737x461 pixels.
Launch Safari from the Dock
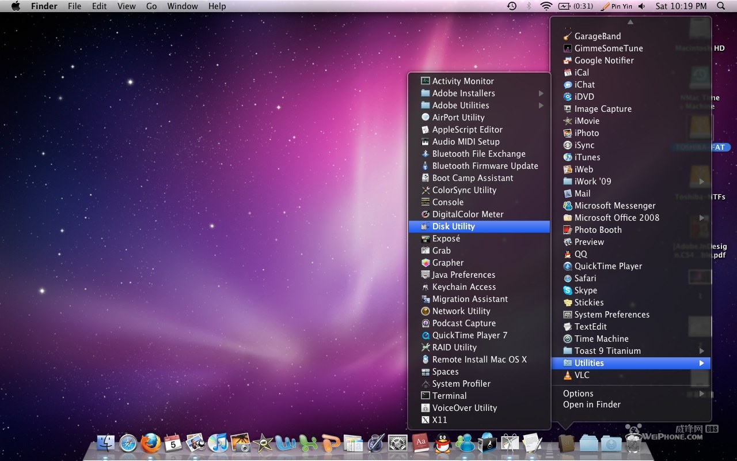tap(128, 443)
